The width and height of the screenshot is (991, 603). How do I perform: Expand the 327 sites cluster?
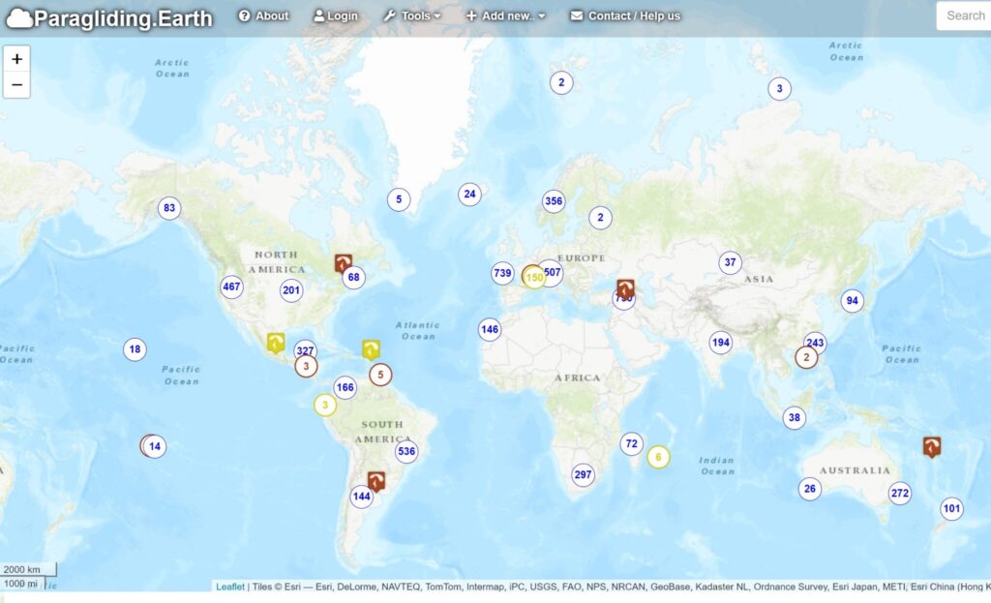coord(305,350)
